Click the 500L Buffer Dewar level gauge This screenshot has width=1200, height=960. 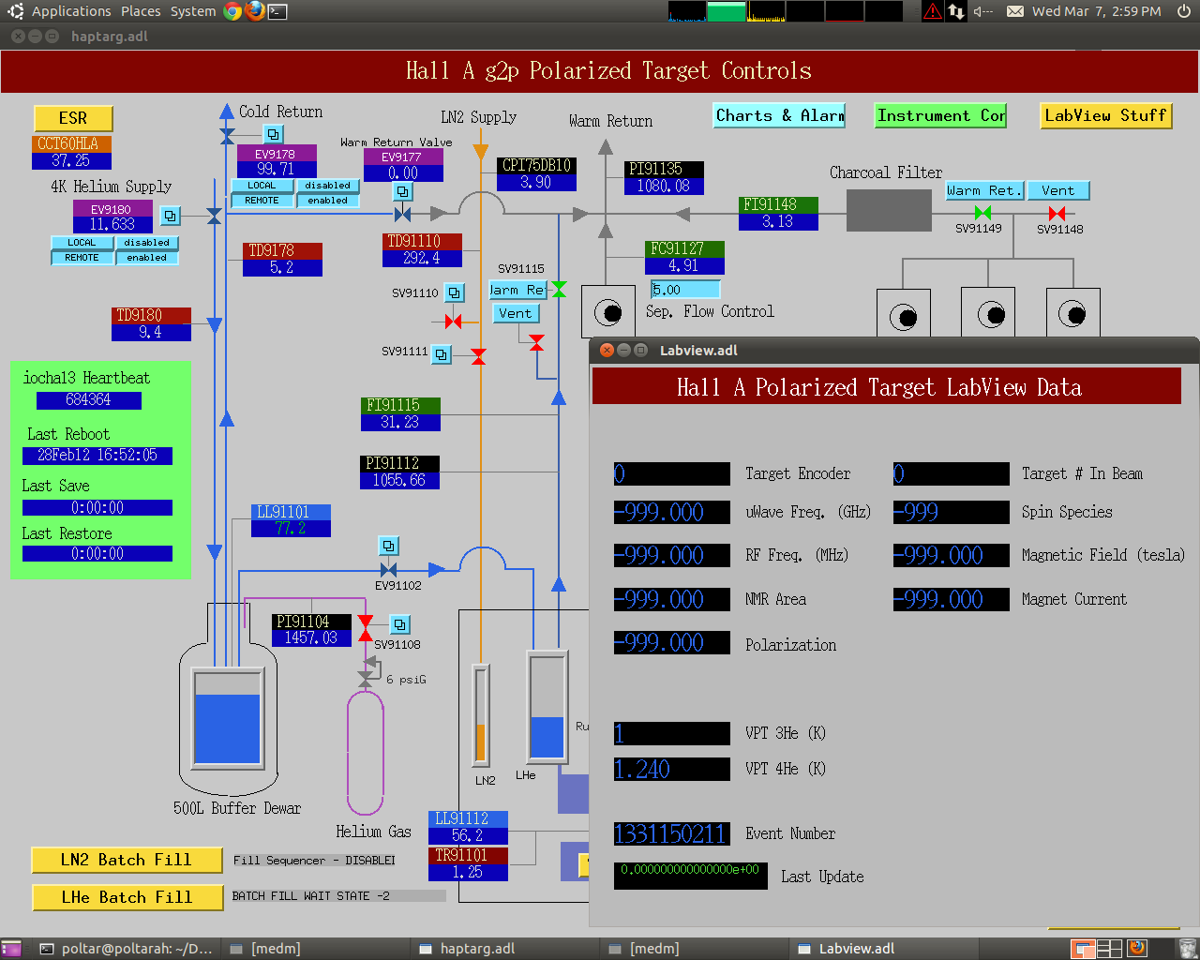click(227, 718)
